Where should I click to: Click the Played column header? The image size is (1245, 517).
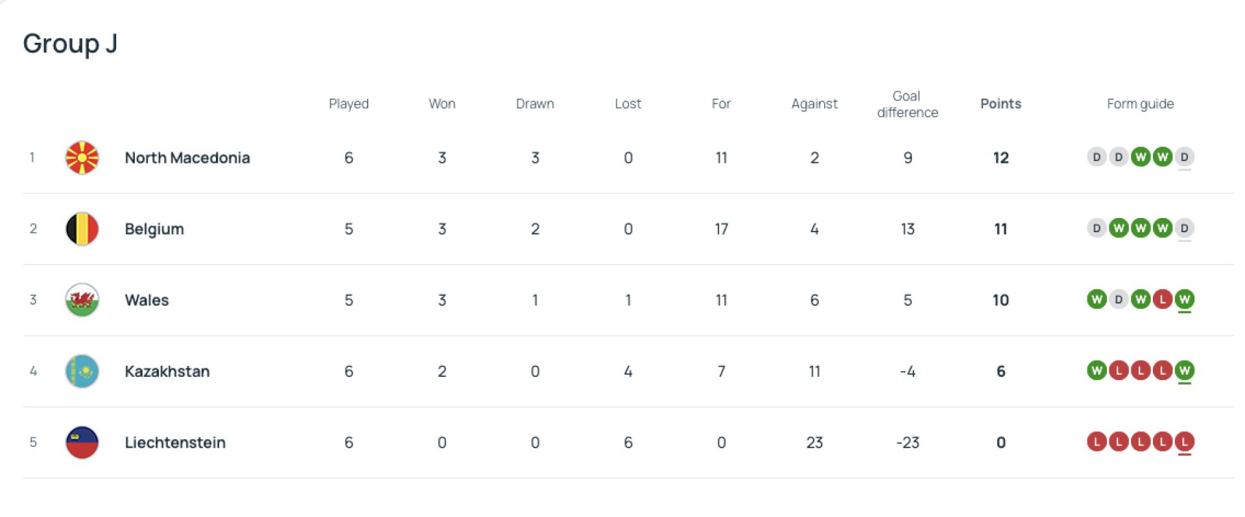[348, 104]
